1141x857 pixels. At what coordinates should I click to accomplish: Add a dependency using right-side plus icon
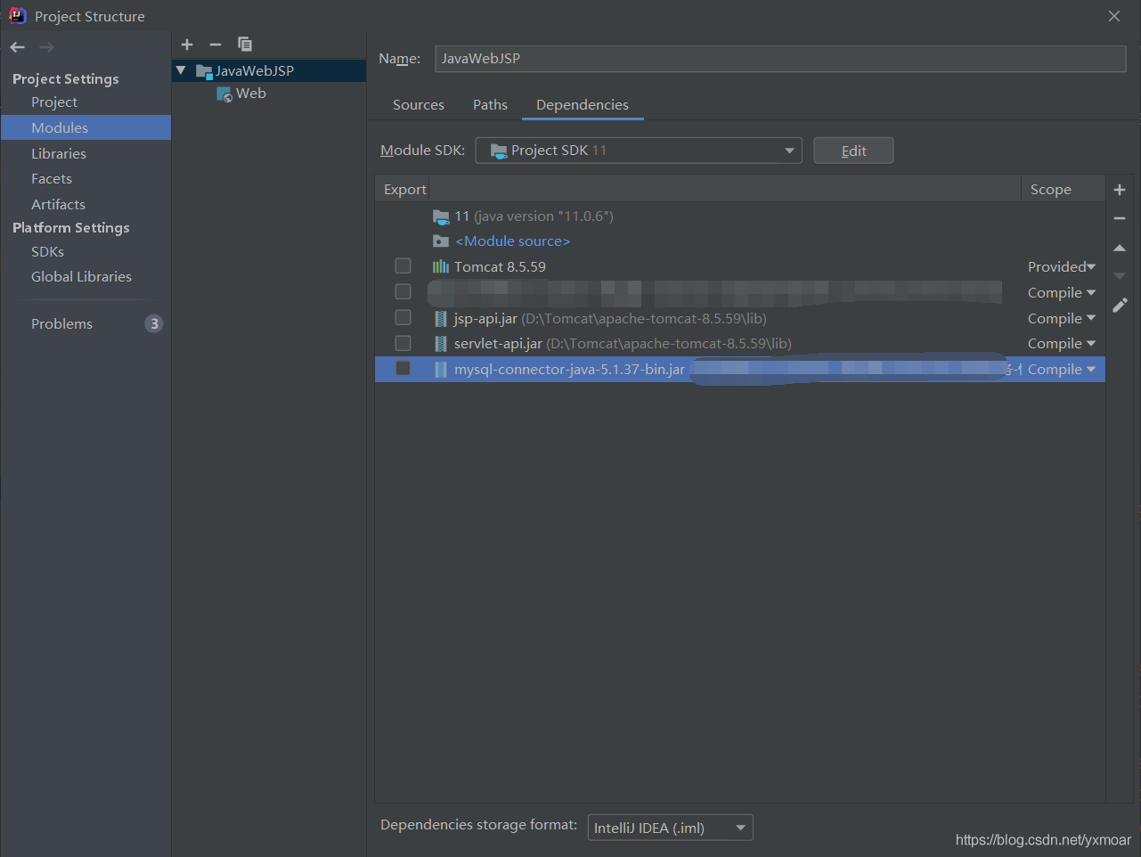[1120, 190]
